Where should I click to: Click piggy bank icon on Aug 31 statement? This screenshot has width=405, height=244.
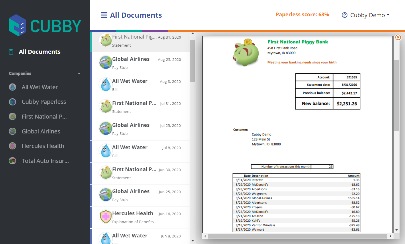click(105, 40)
